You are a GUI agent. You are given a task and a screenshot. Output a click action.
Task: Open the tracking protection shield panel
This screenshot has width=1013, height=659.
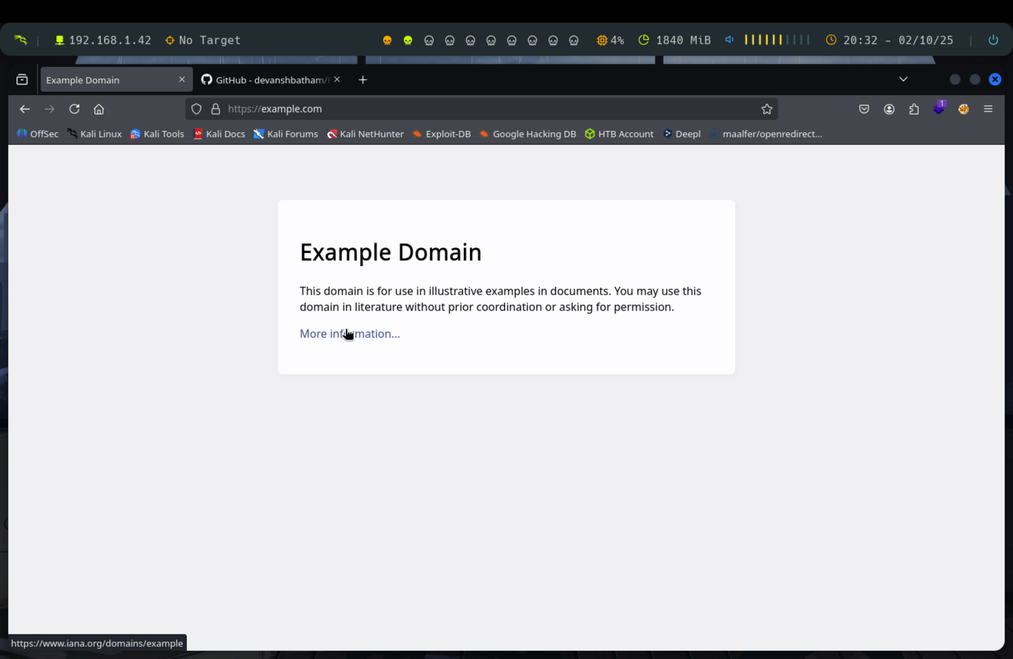pyautogui.click(x=196, y=109)
